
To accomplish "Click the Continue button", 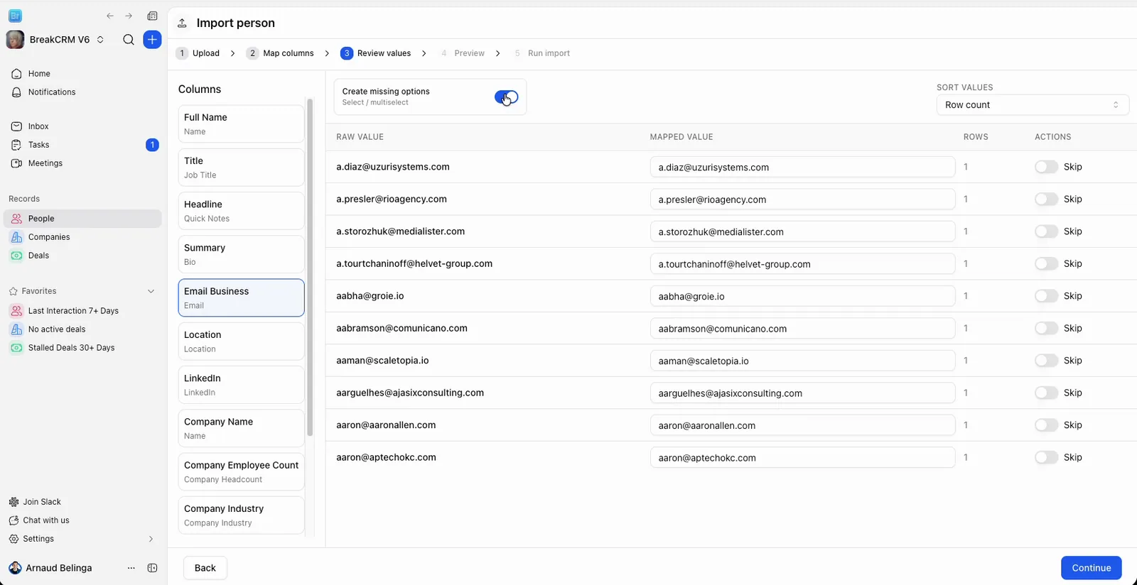I will point(1091,568).
